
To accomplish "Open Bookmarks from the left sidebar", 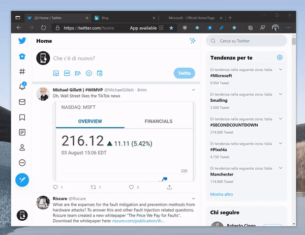I will tap(22, 118).
